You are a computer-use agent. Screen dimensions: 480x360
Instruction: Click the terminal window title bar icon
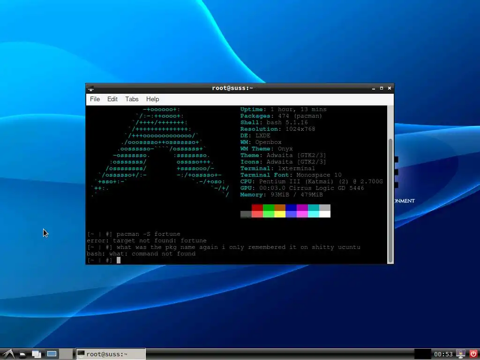pos(90,89)
